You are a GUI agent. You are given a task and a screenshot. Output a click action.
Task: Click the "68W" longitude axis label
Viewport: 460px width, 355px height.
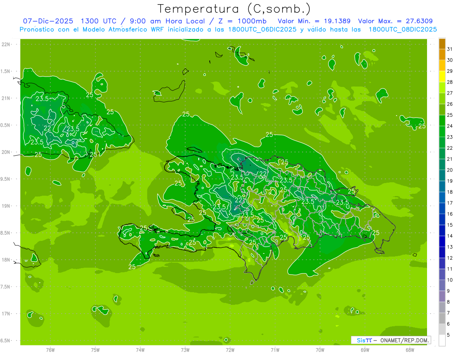[x=410, y=350]
